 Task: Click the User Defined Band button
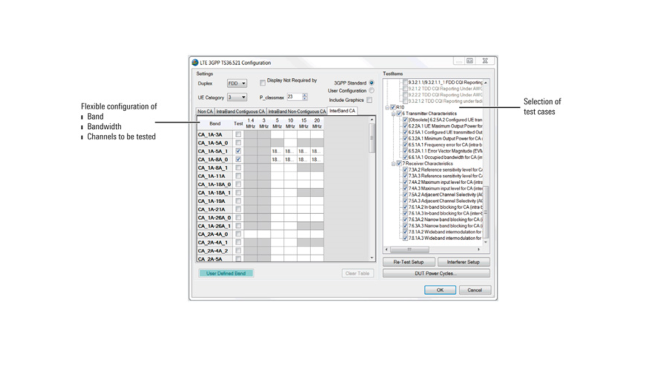coord(226,273)
